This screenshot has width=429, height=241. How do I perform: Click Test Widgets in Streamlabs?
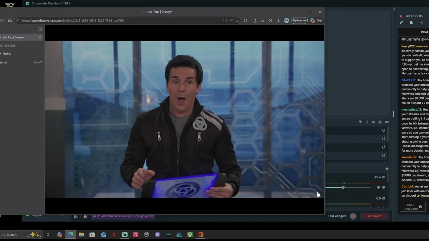[x=337, y=216]
